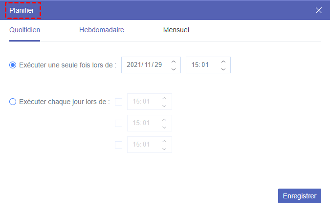Viewport: 330px width, 214px height.
Task: Lower the second daily time value
Action: click(164, 127)
